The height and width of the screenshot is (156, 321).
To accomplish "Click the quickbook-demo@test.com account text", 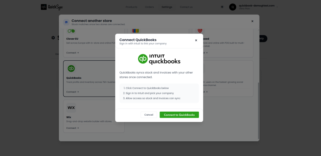I will 256,6.
